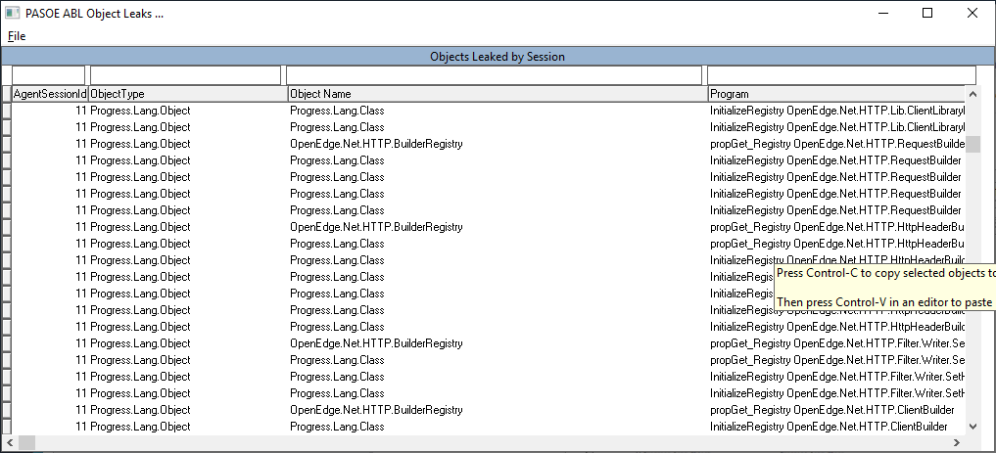
Task: Maximize the PASOE ABL Object Leaks window
Action: (x=927, y=13)
